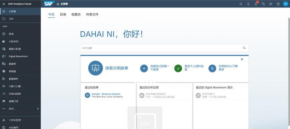Click the home icon beside 主屏幕 in header
This screenshot has height=129, width=290.
pyautogui.click(x=58, y=4)
